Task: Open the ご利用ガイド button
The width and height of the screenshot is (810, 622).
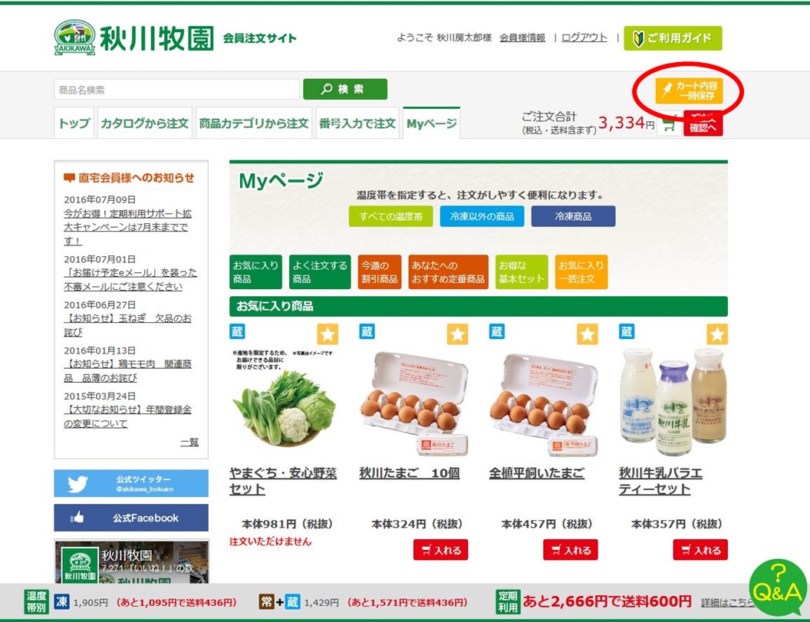Action: [673, 38]
